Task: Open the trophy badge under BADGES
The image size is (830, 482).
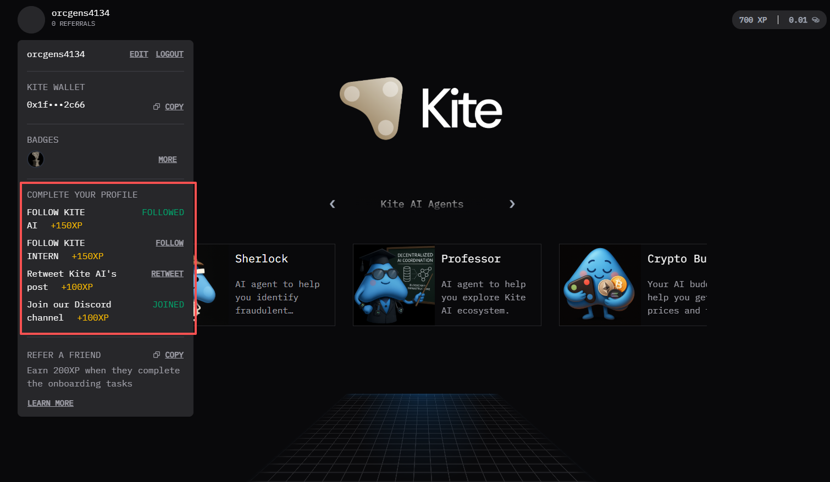Action: pos(36,159)
